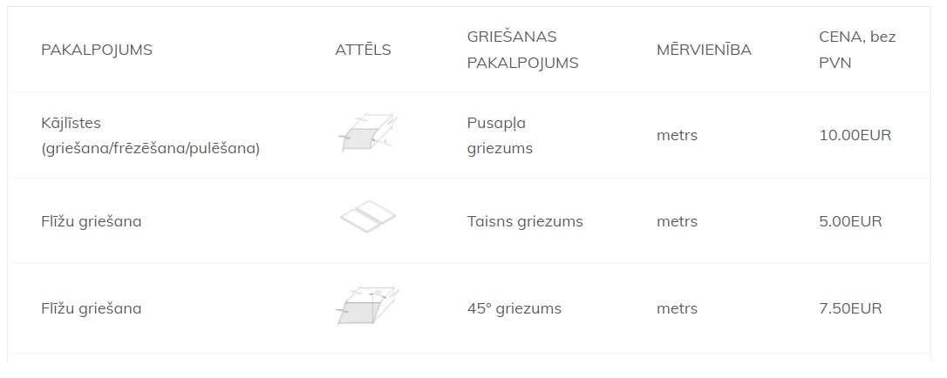
Task: Select the 45° griezums cell
Action: 514,308
